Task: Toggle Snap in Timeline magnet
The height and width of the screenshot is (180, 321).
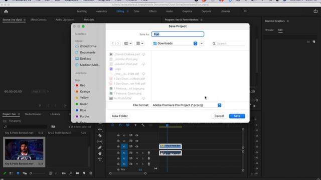Action: pyautogui.click(x=120, y=125)
